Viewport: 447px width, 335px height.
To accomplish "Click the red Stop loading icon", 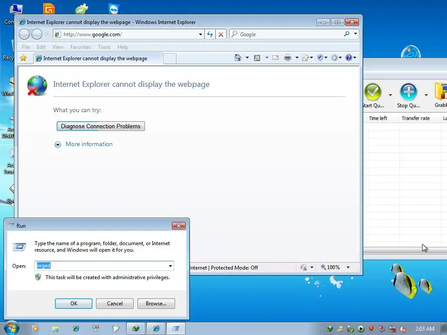I will click(x=220, y=34).
